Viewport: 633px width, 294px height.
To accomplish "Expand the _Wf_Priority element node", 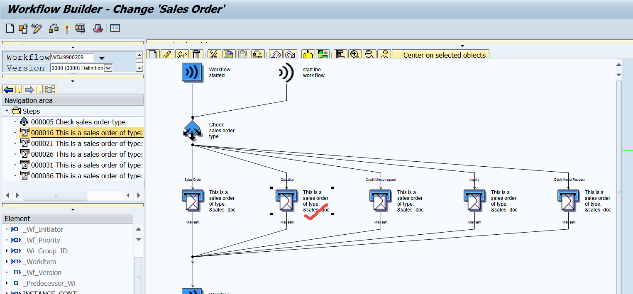I will (7, 240).
